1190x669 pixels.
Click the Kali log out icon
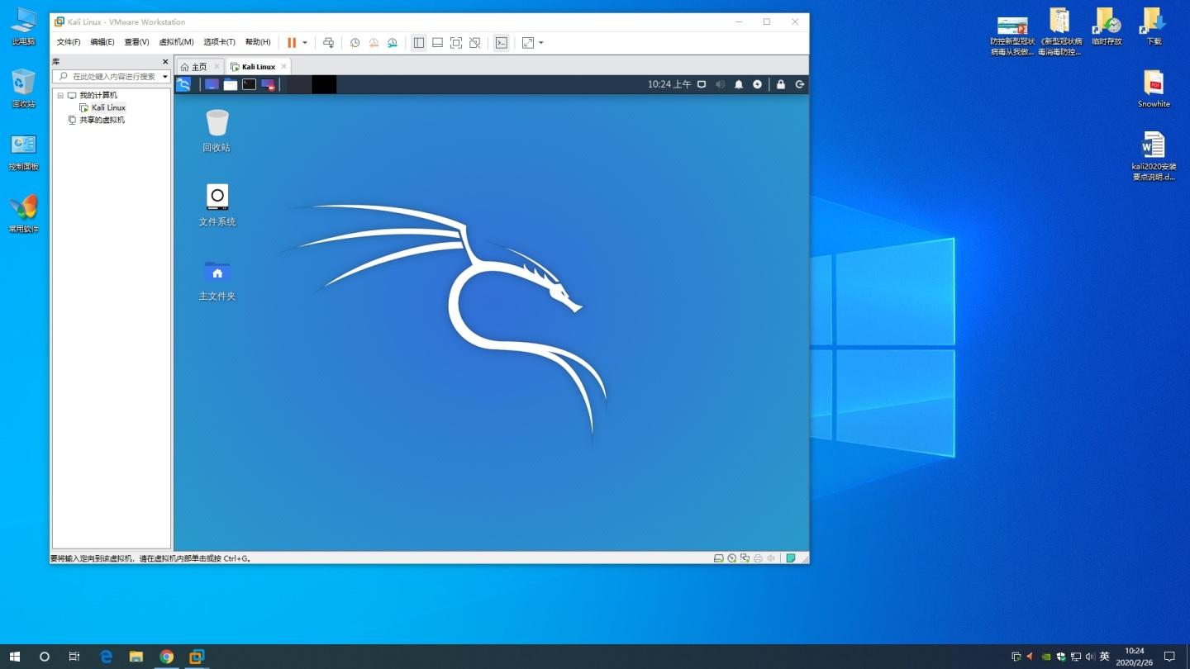tap(800, 84)
